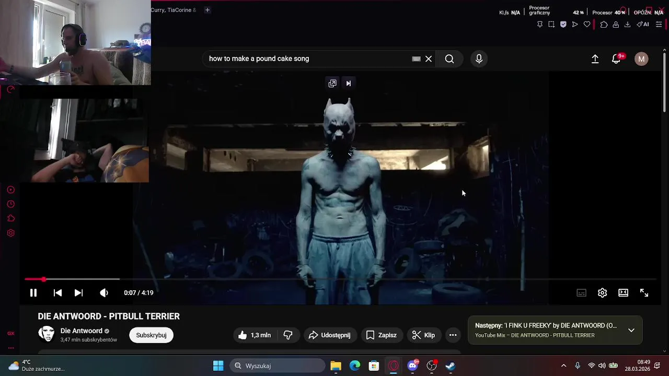Screen dimensions: 669x376
Task: Click the skip-next icon above the player
Action: point(349,83)
